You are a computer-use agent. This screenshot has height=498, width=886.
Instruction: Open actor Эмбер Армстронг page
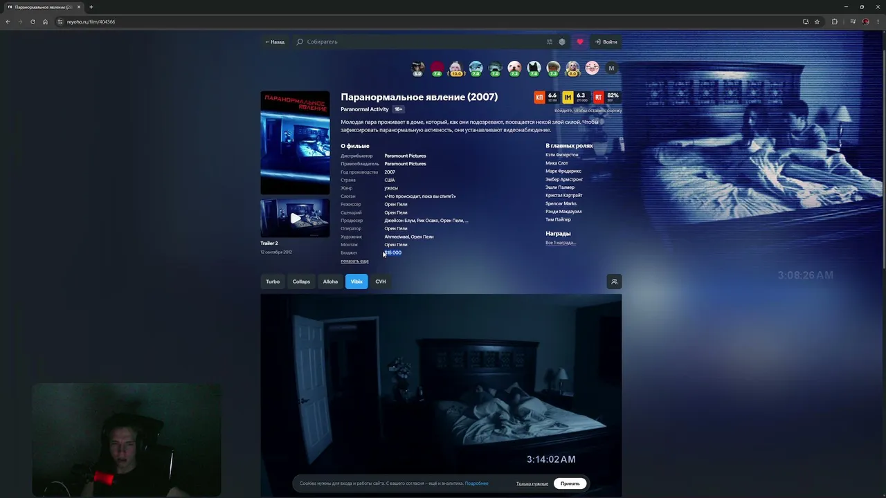click(564, 179)
